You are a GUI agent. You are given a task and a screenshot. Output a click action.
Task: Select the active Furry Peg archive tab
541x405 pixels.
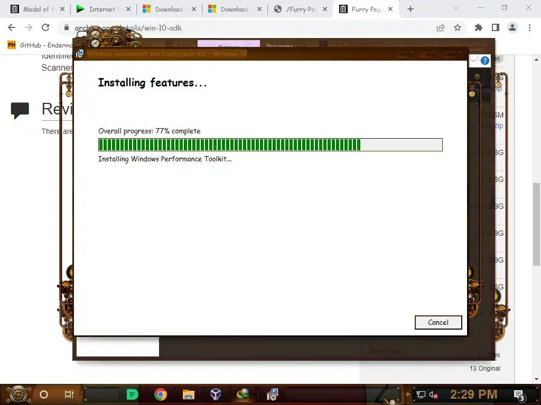[x=366, y=9]
